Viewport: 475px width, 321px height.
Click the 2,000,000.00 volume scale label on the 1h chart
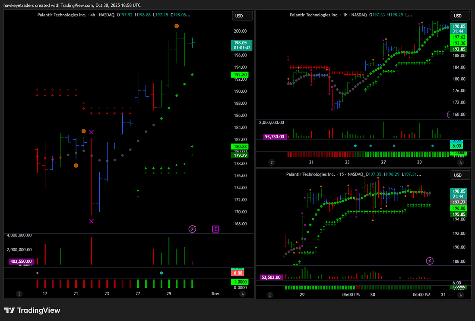coord(272,123)
